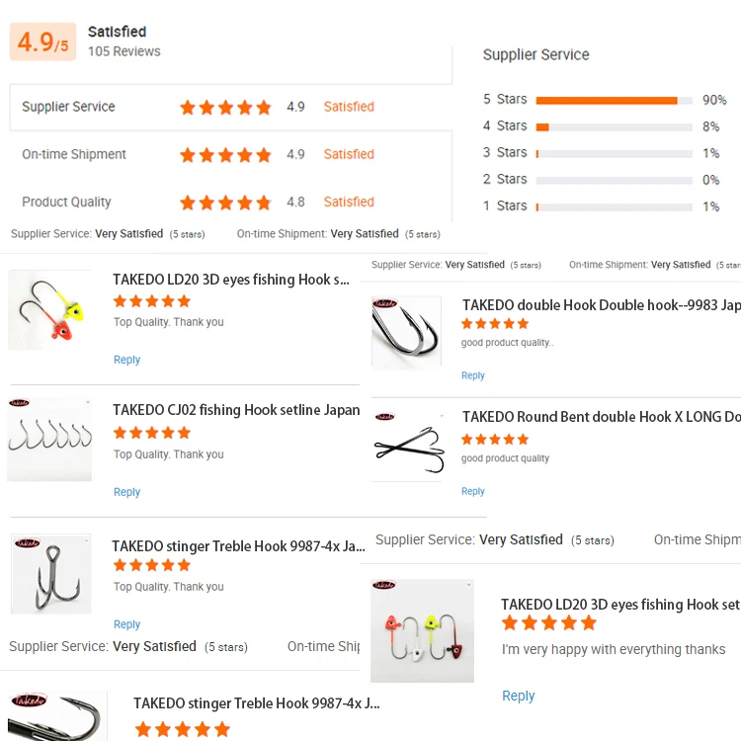Open the double hook 9983 product thumbnail
The image size is (741, 741).
[x=406, y=331]
